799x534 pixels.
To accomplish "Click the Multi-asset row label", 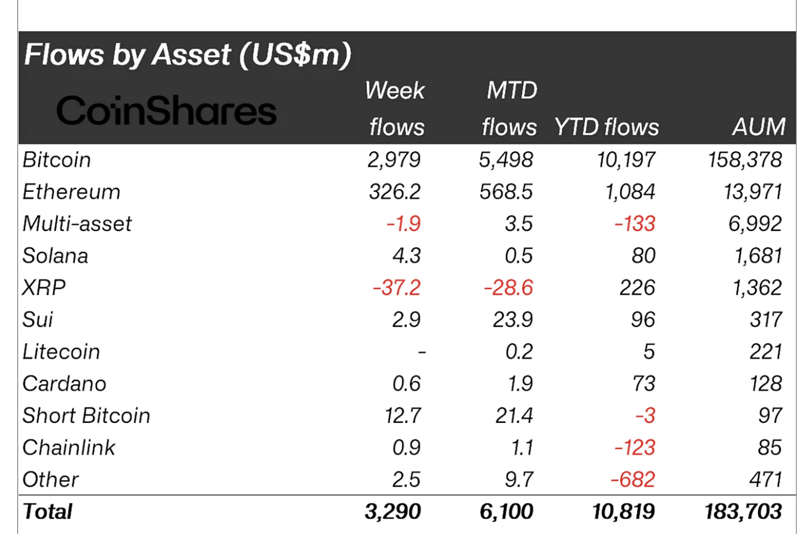I will click(x=77, y=224).
